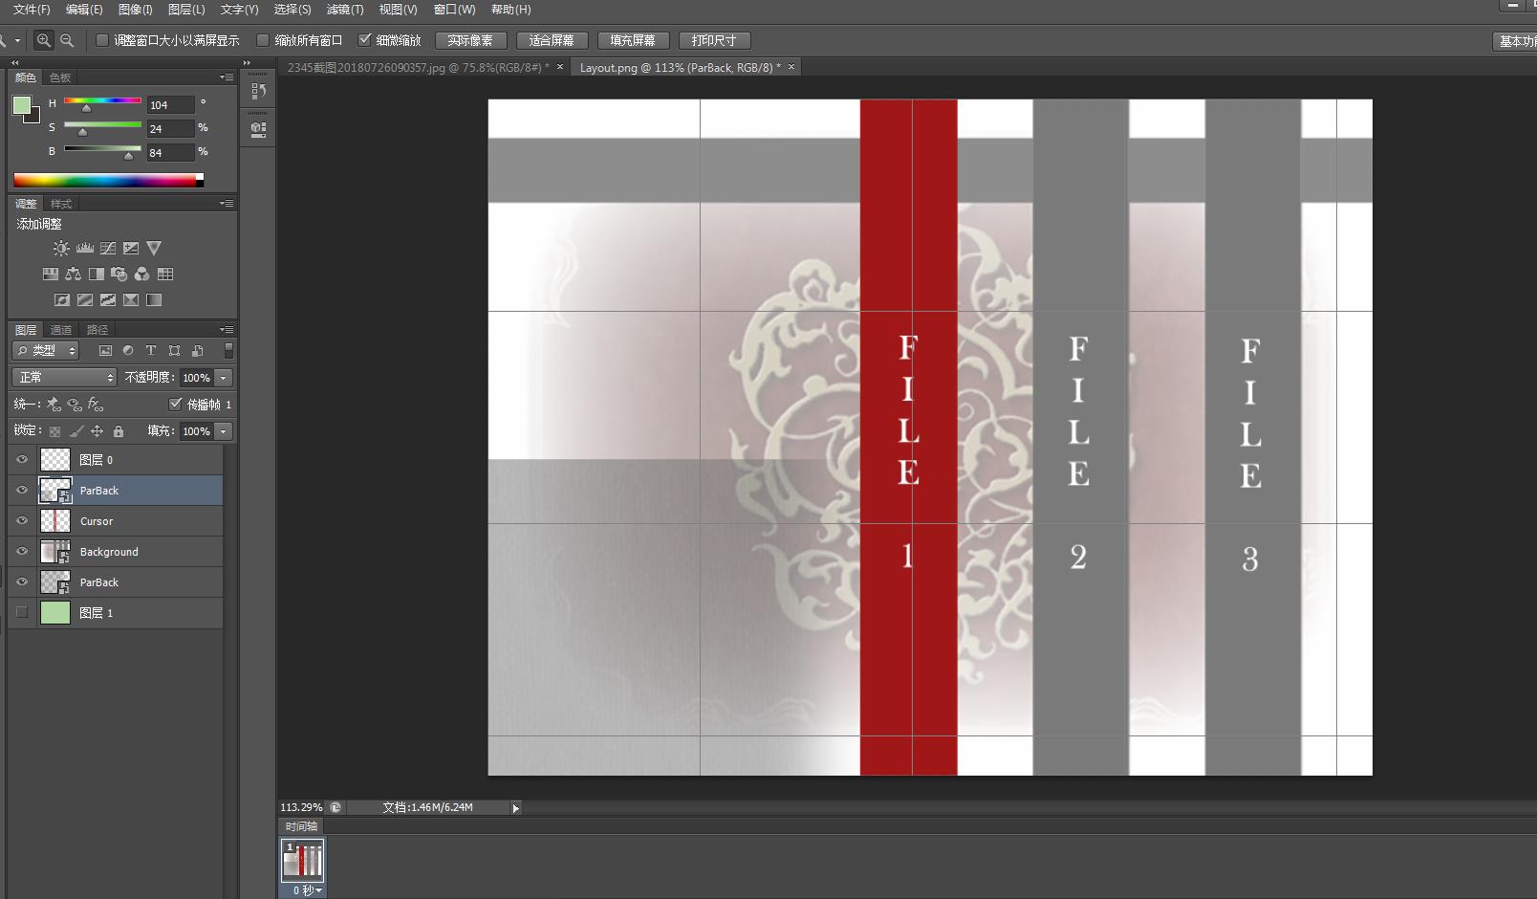Select the zoom in magnifier tool
This screenshot has height=899, width=1537.
pyautogui.click(x=44, y=40)
